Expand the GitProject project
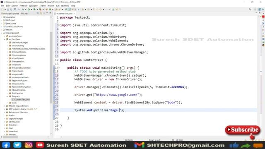This screenshot has height=149, width=265. coord(2,20)
